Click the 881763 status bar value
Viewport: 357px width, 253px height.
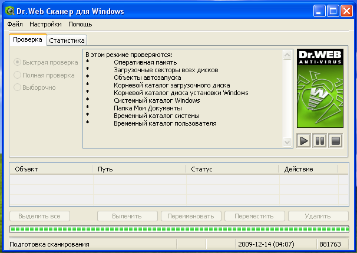coord(330,244)
